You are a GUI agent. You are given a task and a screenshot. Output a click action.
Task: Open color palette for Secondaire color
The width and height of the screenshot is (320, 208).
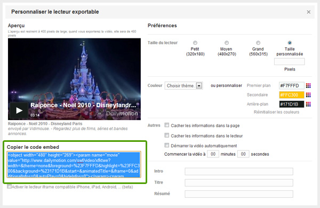coord(308,95)
